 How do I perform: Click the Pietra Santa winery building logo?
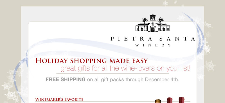[153, 23]
